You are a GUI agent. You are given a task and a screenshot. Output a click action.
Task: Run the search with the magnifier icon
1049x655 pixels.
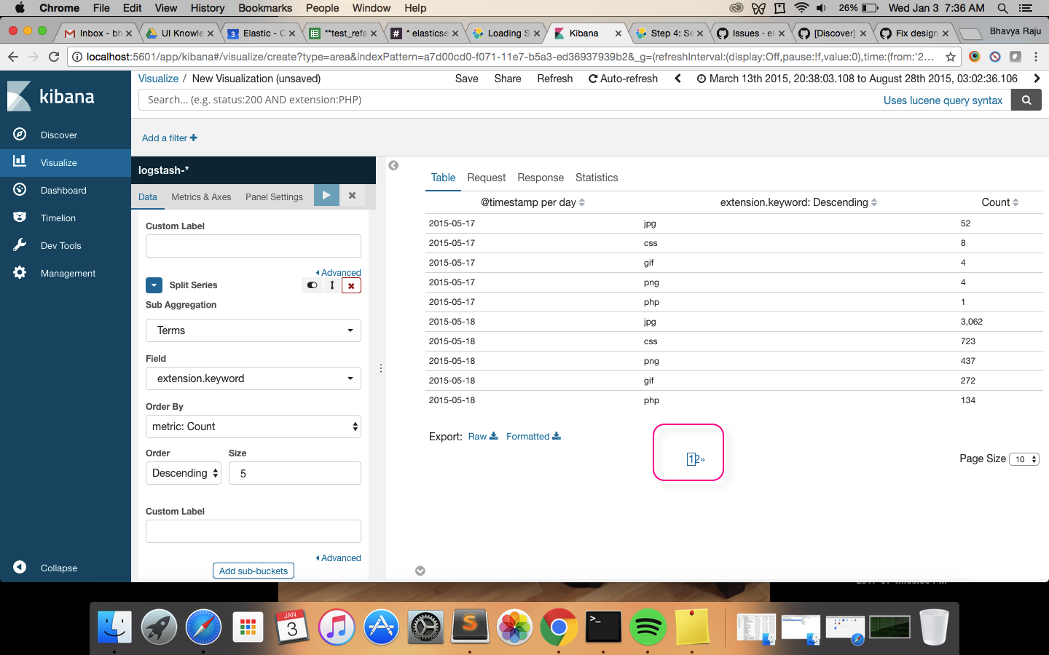(x=1026, y=100)
